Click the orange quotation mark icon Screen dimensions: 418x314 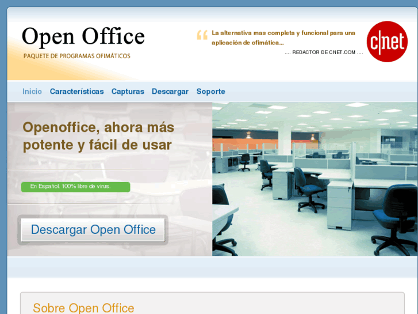click(x=202, y=35)
